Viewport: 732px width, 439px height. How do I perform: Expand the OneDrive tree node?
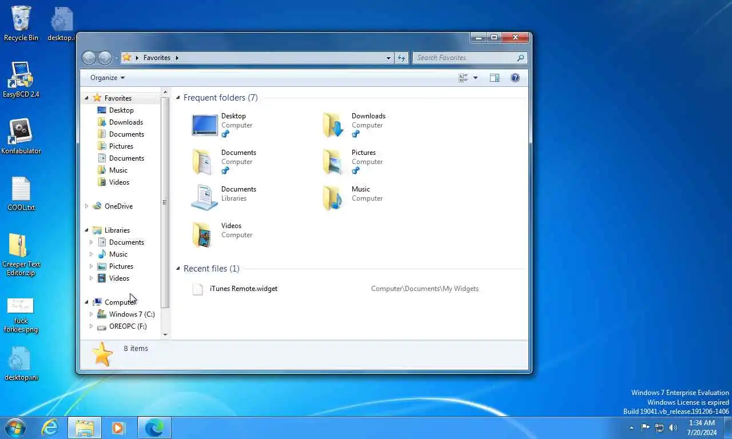pos(87,206)
